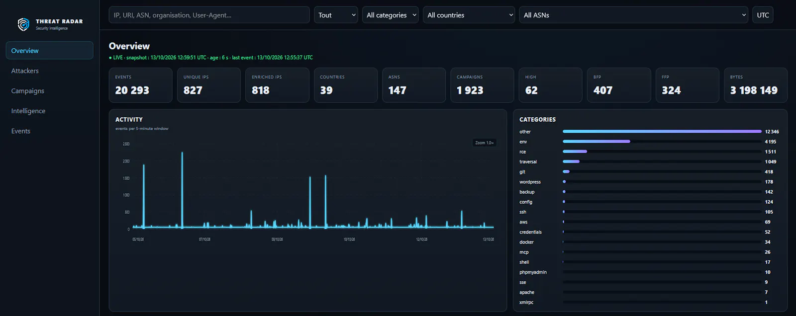The width and height of the screenshot is (796, 316).
Task: Select the 'mcp' category label
Action: point(524,252)
